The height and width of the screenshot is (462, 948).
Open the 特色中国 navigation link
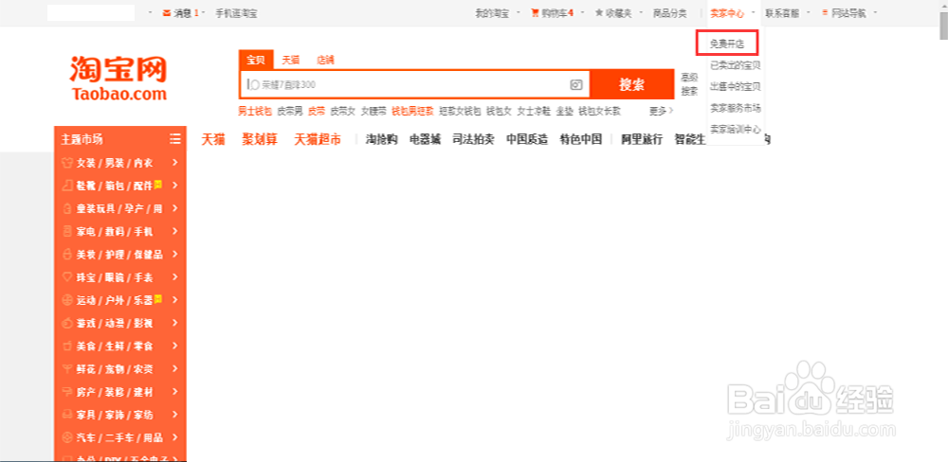pos(581,139)
